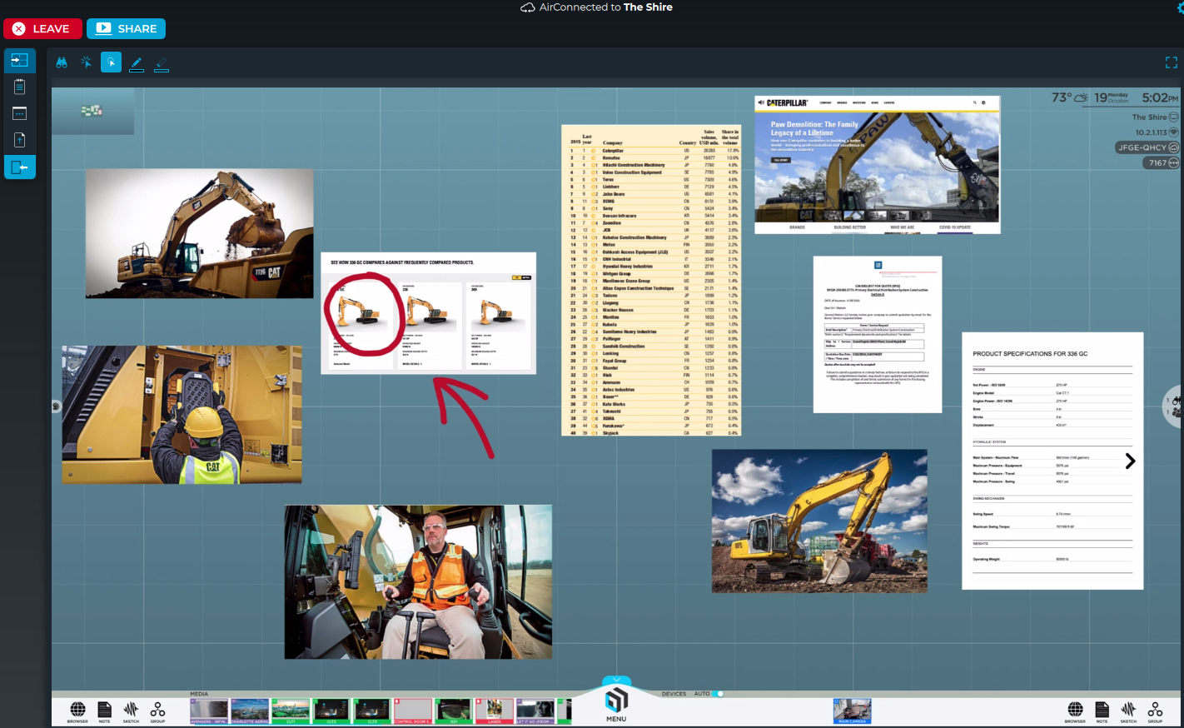
Task: Open the window with dots sidebar icon
Action: coord(20,113)
